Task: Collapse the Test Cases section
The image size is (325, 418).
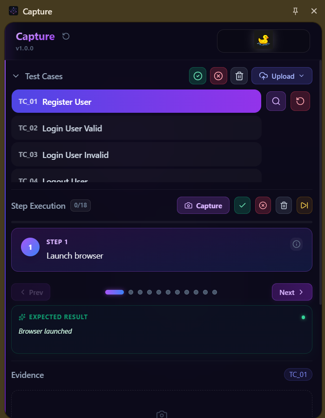Action: coord(15,76)
